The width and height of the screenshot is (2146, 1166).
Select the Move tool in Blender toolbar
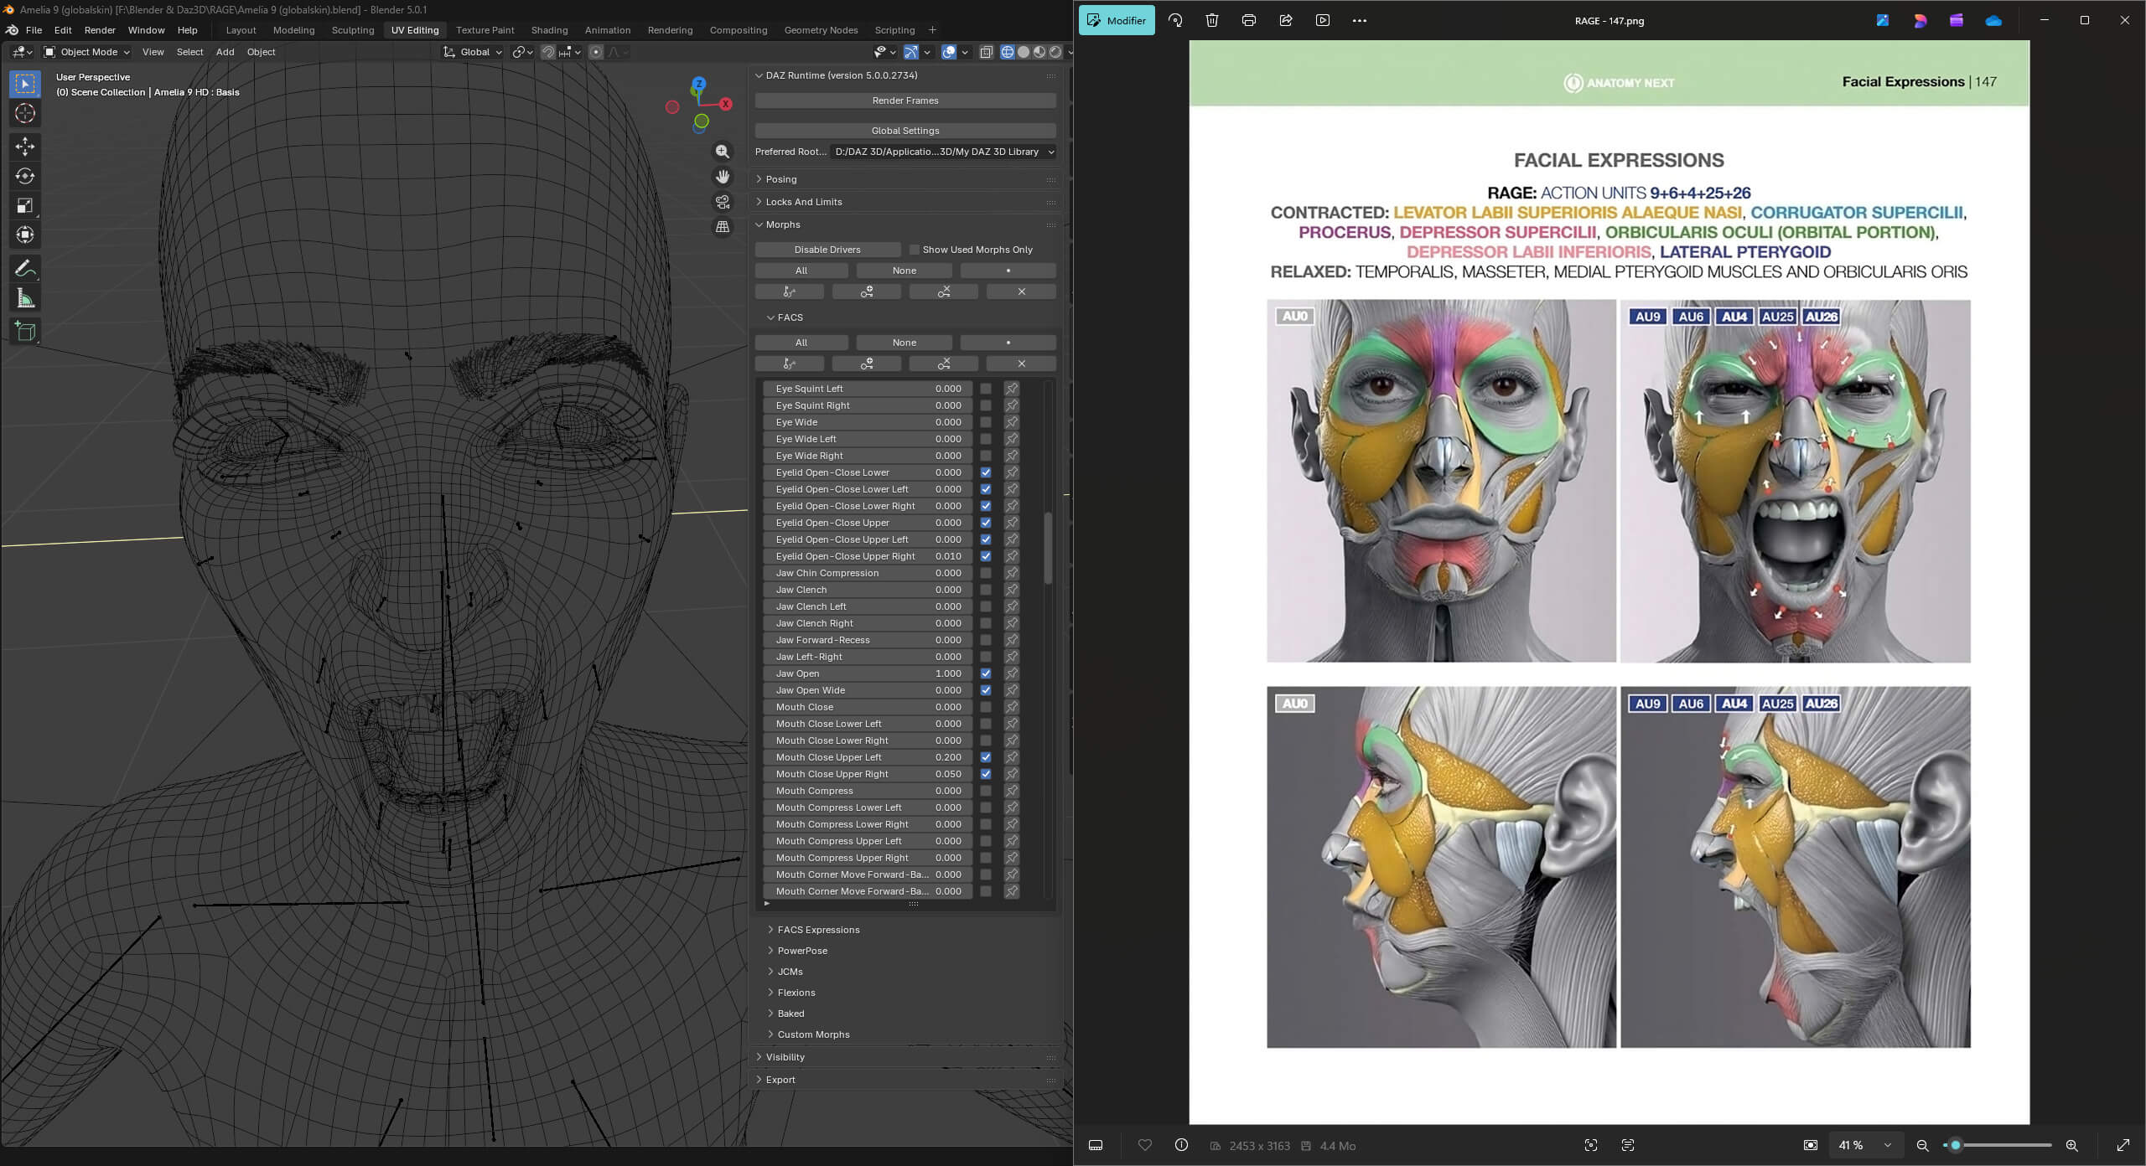coord(25,146)
